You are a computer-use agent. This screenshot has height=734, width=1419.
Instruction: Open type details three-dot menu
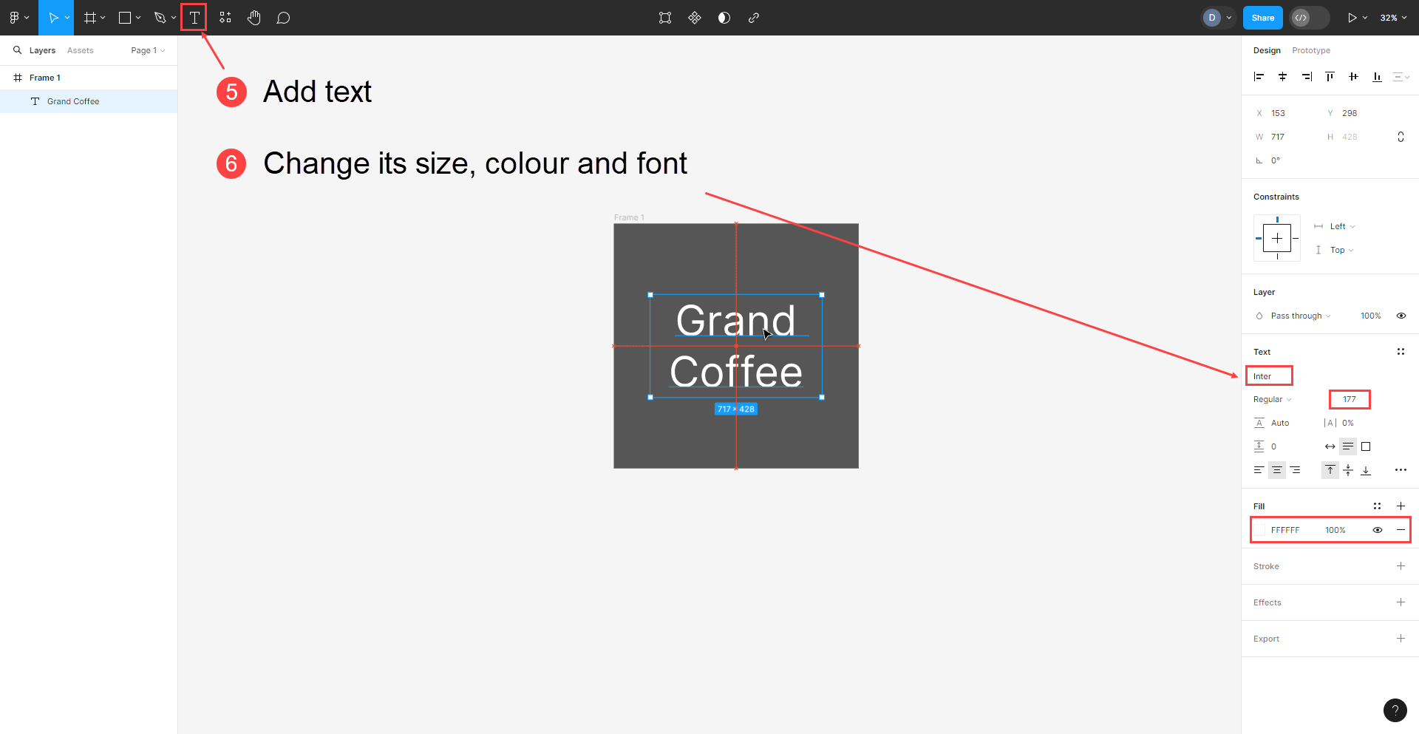point(1401,470)
